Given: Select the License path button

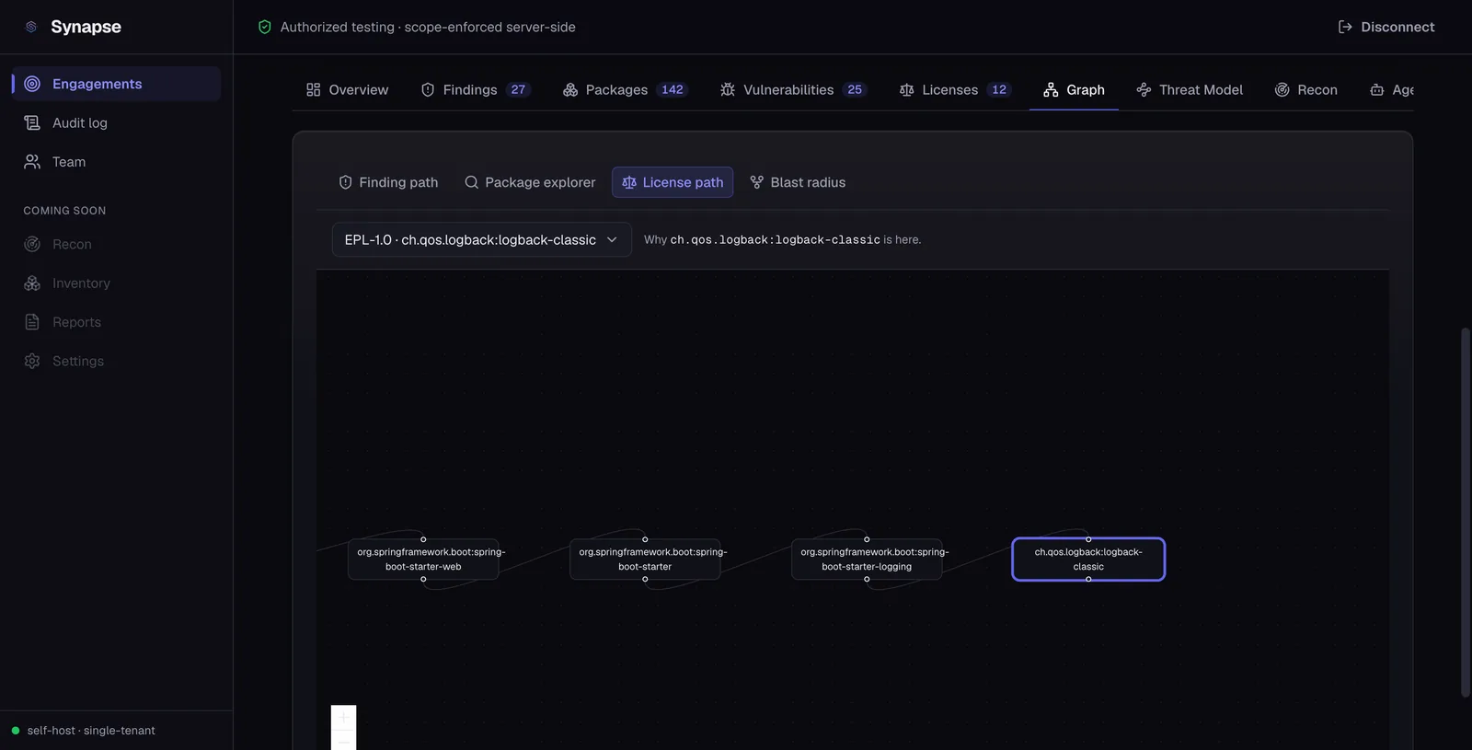Looking at the screenshot, I should point(673,182).
